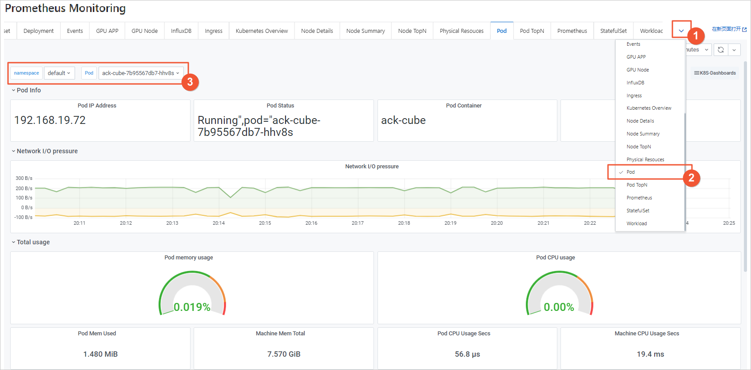The image size is (751, 370).
Task: Click the Pod CPU usage panel title
Action: pos(556,258)
